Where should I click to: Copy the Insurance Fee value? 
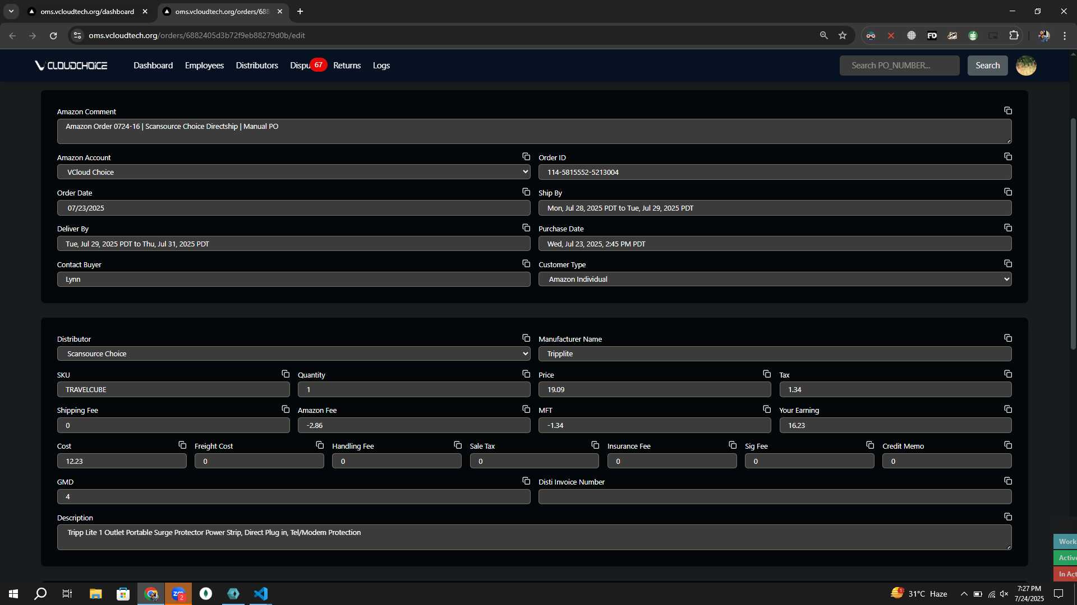pyautogui.click(x=733, y=445)
